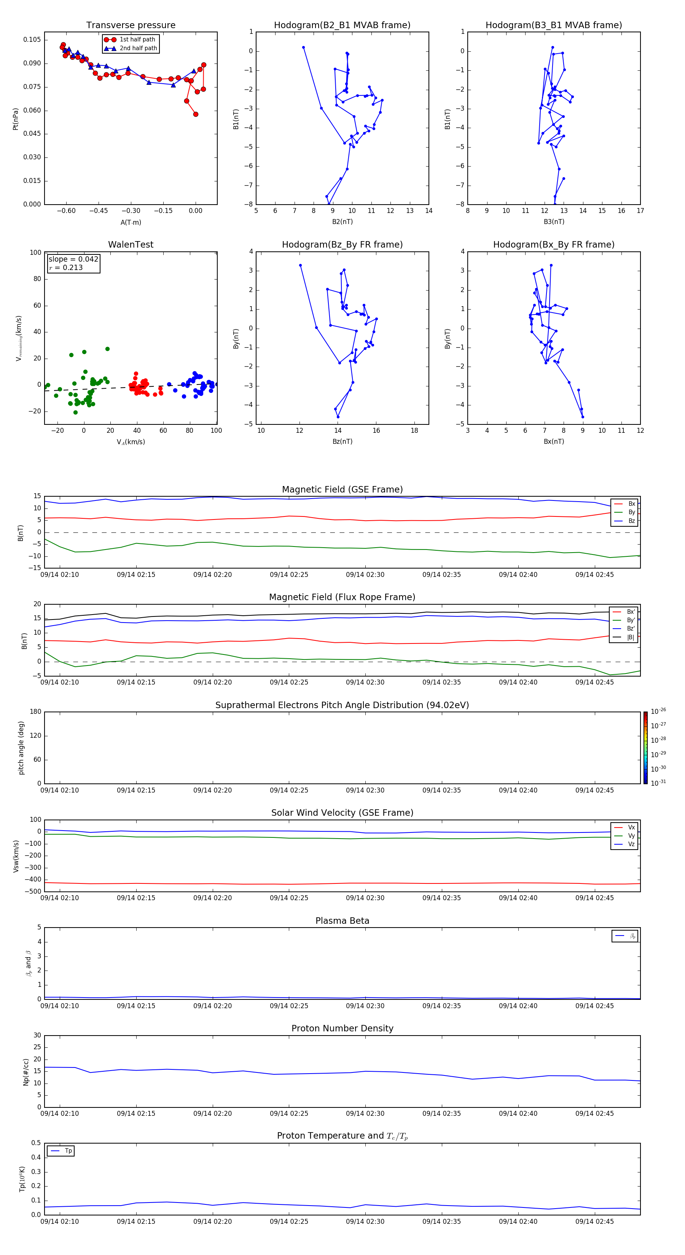Click the βp legend in Plasma Beta panel
This screenshot has height=1255, width=685.
tap(625, 936)
